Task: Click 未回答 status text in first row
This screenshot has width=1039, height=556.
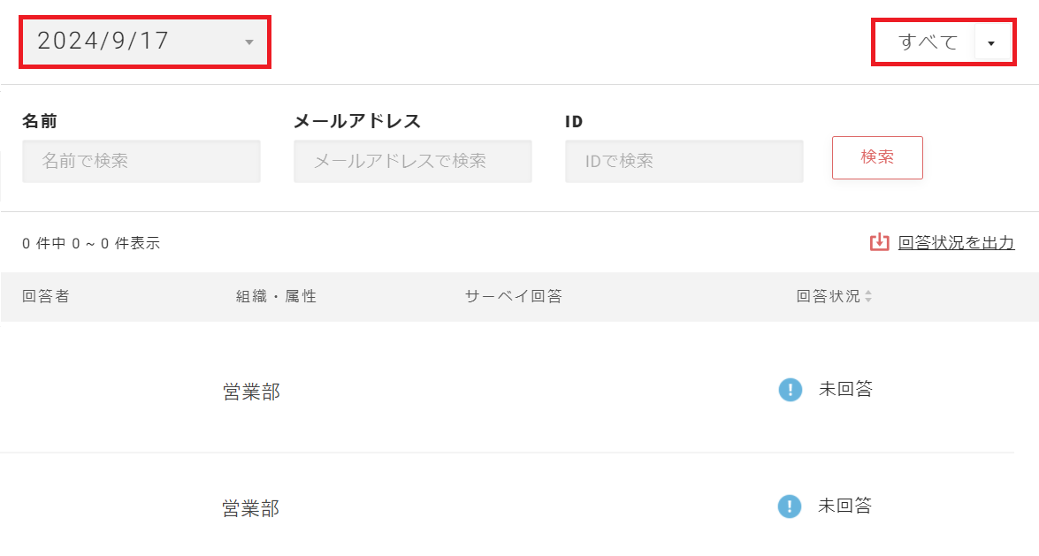Action: (x=845, y=389)
